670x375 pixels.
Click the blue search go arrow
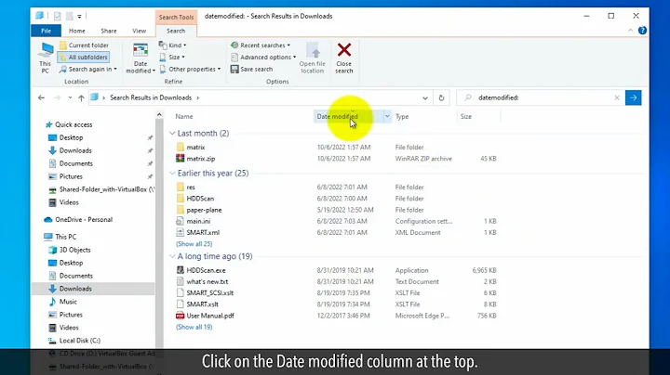point(634,97)
